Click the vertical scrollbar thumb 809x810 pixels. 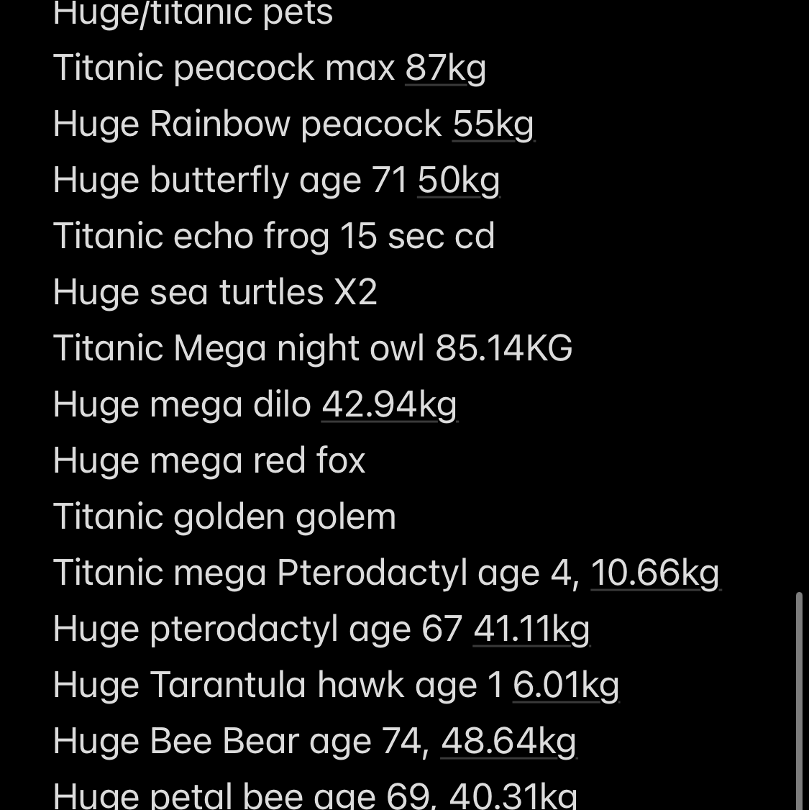click(800, 698)
